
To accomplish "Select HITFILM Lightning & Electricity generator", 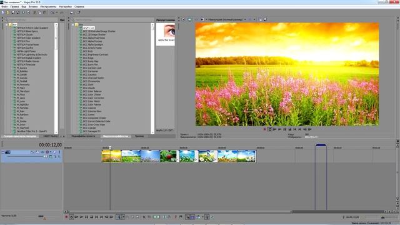I will pyautogui.click(x=32, y=54).
